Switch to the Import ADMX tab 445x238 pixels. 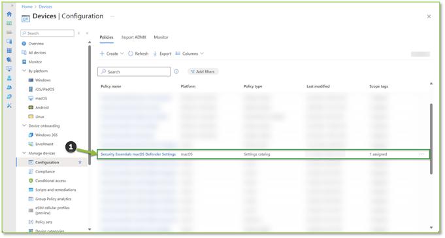pos(134,37)
